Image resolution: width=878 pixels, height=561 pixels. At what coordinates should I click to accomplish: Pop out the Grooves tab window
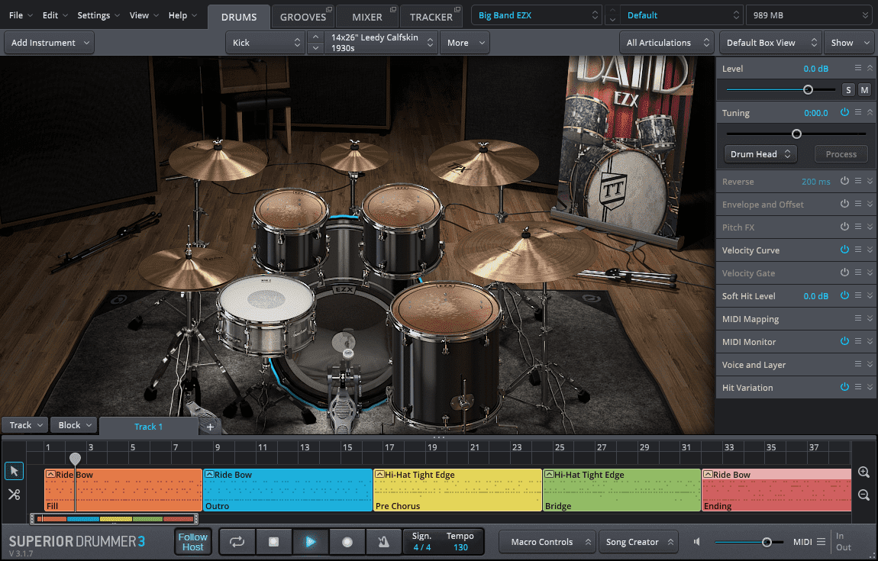click(x=329, y=9)
